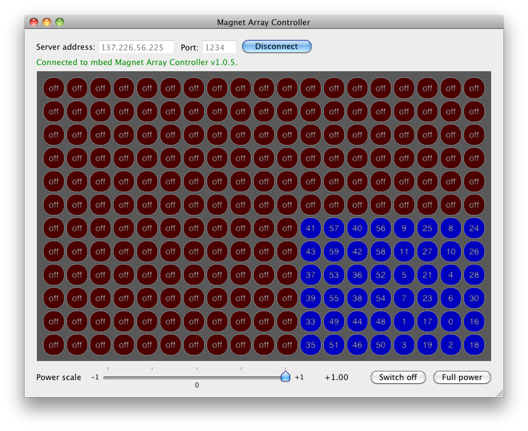
Task: Turn on magnet 2
Action: point(451,345)
